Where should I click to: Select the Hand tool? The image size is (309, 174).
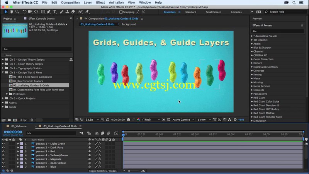[12, 12]
